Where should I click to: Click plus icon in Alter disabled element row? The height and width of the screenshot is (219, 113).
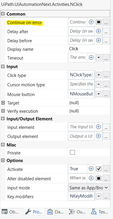(91, 178)
